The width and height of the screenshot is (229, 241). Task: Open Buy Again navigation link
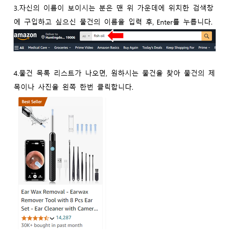click(x=131, y=48)
